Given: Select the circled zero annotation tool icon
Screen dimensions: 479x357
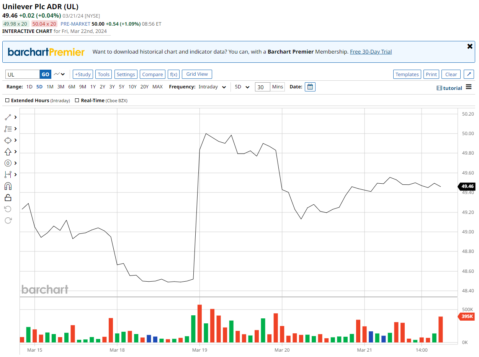Looking at the screenshot, I should click(8, 163).
